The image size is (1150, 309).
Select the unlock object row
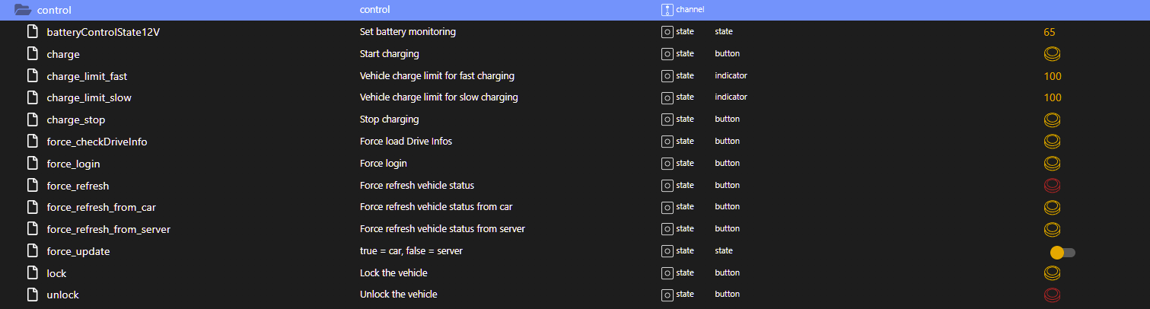[63, 295]
